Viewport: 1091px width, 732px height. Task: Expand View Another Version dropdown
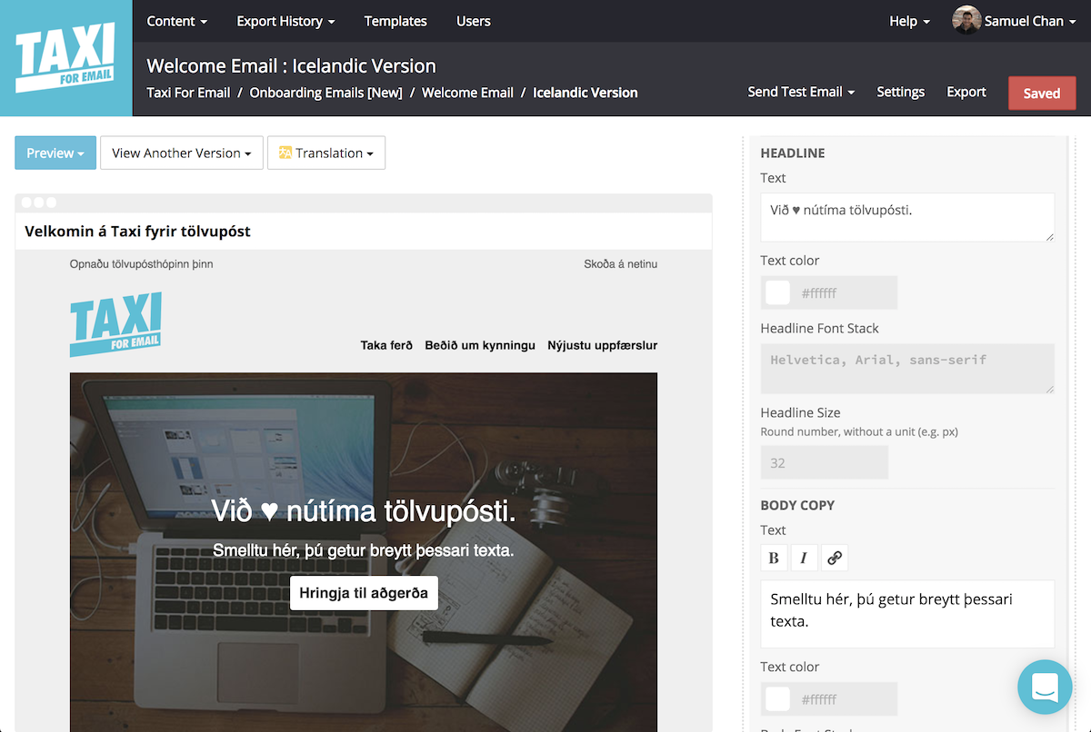[x=182, y=153]
